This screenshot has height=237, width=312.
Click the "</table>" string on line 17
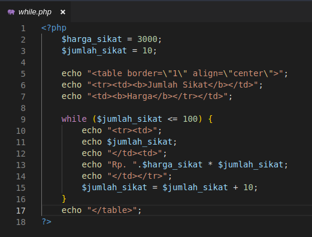112,210
